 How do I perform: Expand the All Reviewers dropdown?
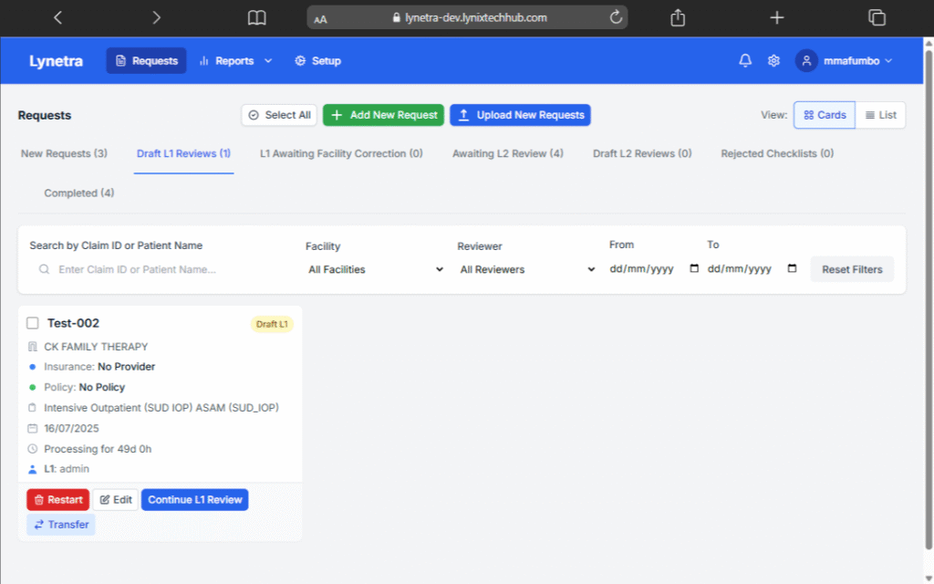click(527, 270)
